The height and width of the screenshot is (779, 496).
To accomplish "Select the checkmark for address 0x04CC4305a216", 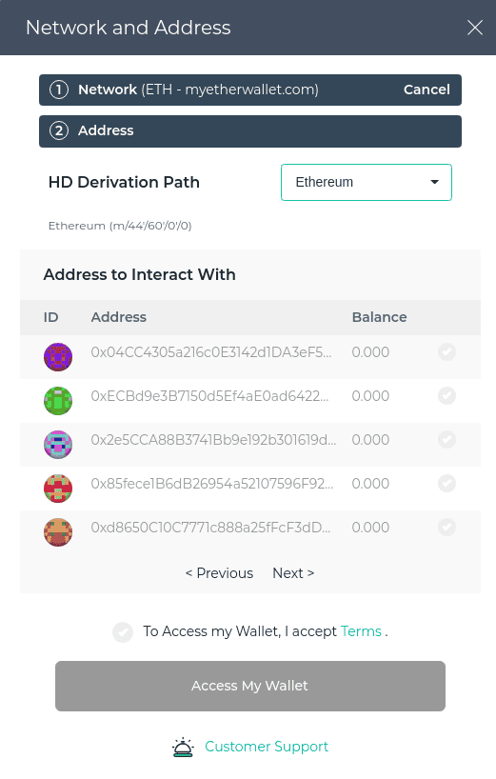I will coord(446,352).
